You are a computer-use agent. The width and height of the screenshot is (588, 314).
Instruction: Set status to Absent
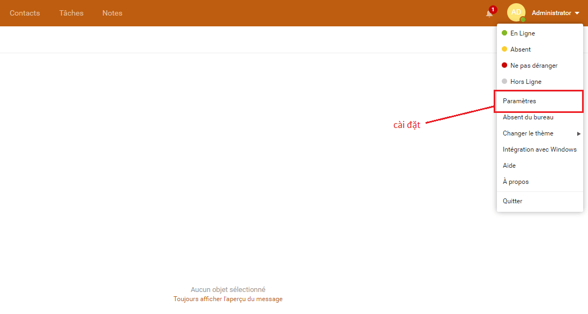(520, 49)
